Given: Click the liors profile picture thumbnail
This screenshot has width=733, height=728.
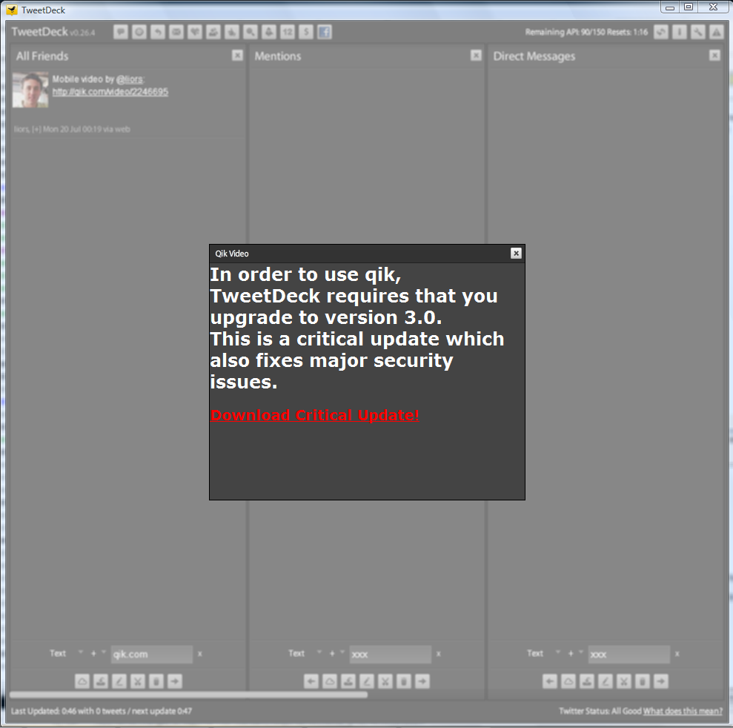Looking at the screenshot, I should point(30,90).
